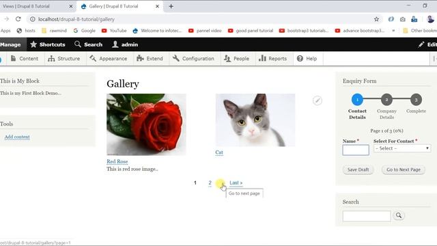
Task: Open the Appearance admin menu
Action: coord(108,59)
